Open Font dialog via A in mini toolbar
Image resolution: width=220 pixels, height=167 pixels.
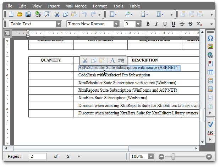click(112, 60)
